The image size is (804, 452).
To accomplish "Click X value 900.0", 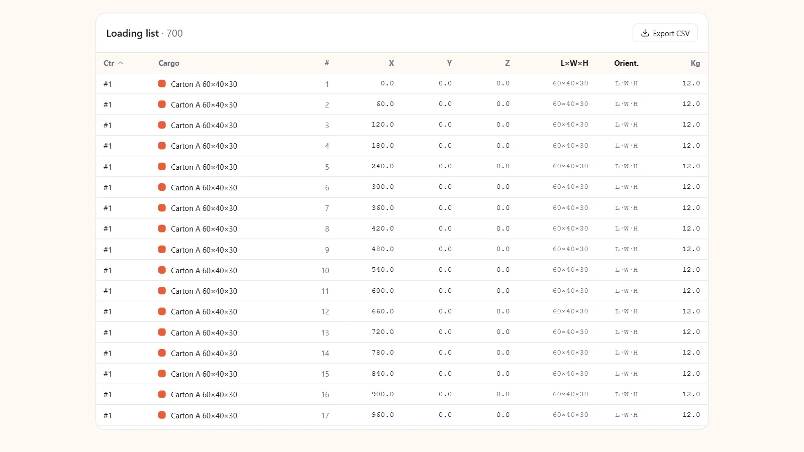I will [383, 394].
